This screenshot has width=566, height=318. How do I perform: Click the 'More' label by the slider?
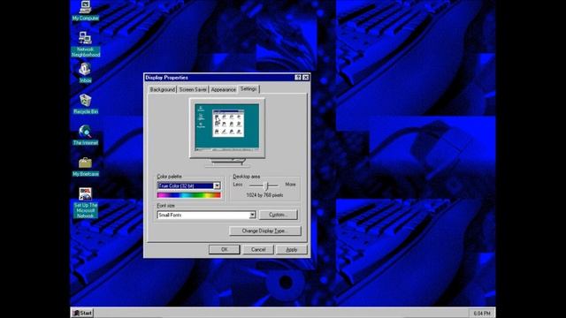tap(290, 185)
